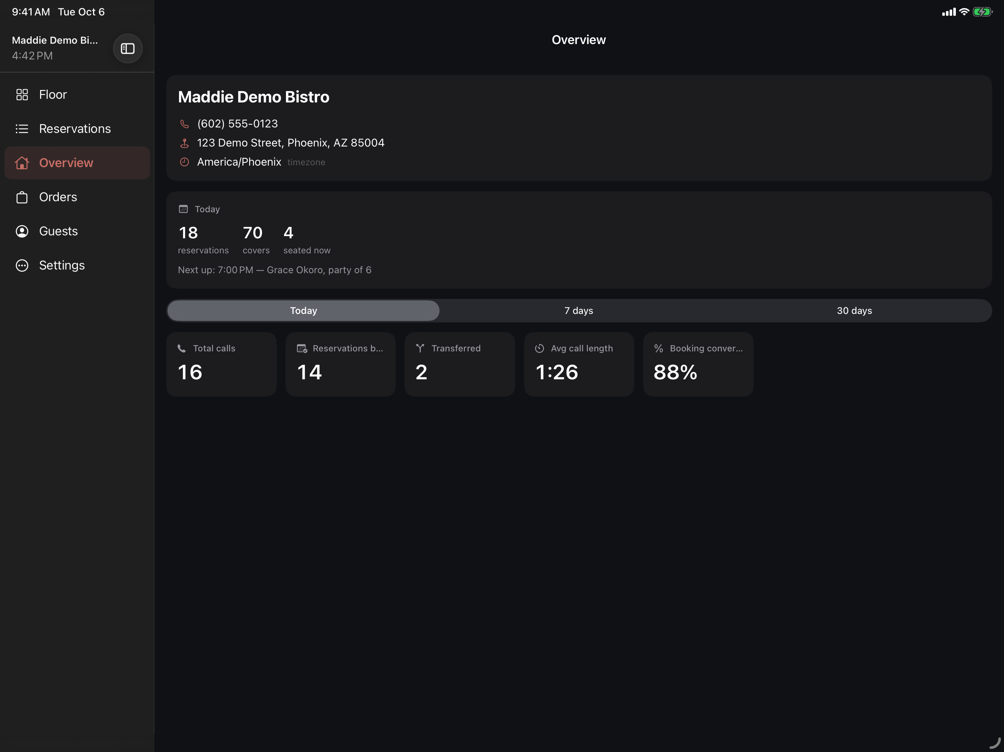Viewport: 1004px width, 752px height.
Task: Open the Reservations booked 14 card
Action: (x=340, y=364)
